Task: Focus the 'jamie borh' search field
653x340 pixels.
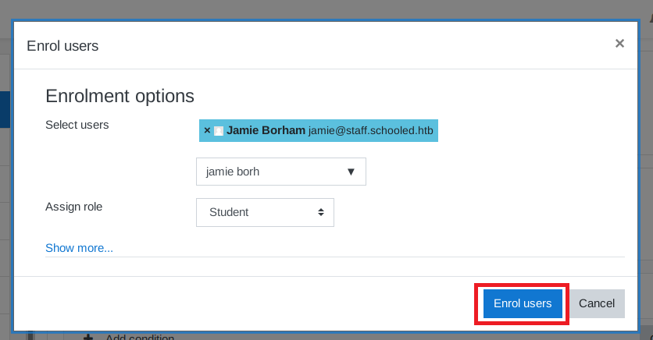Action: pos(266,172)
